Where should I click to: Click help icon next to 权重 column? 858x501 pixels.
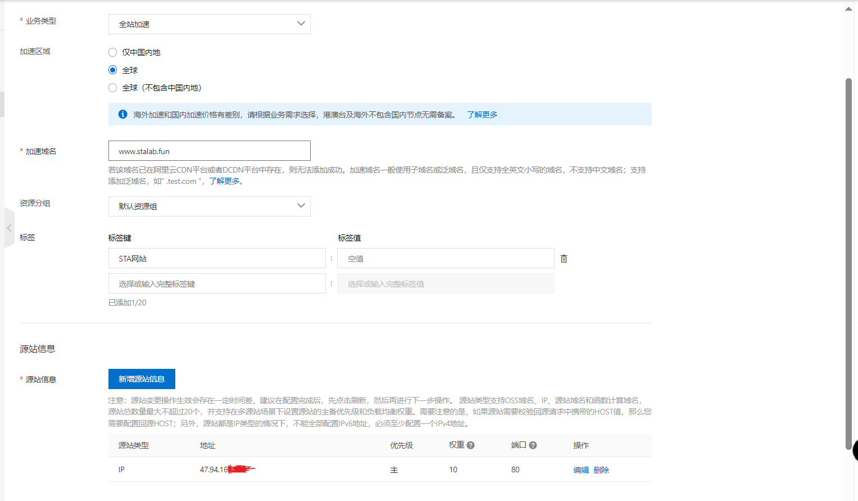471,445
